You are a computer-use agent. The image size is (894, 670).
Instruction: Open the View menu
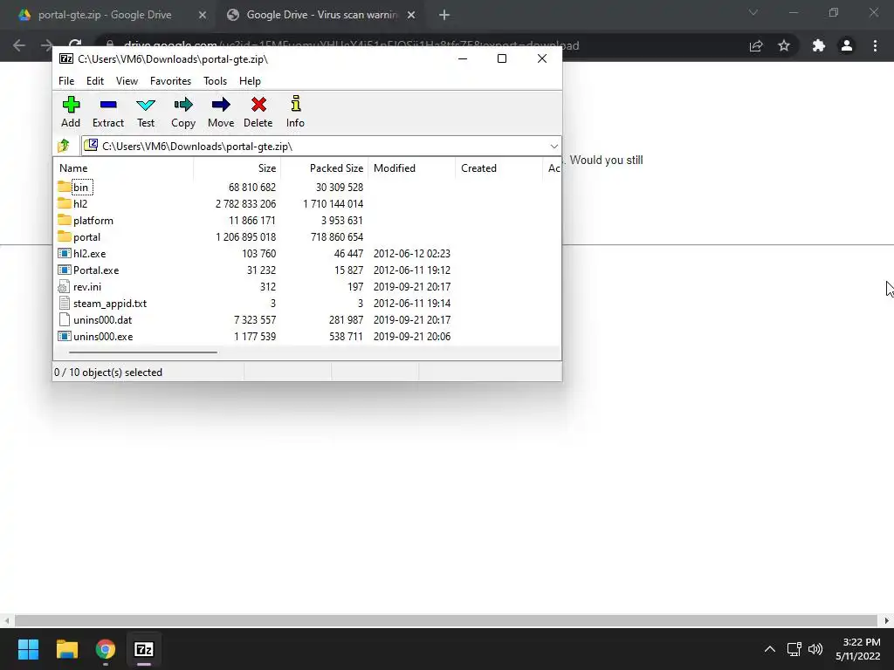point(127,81)
